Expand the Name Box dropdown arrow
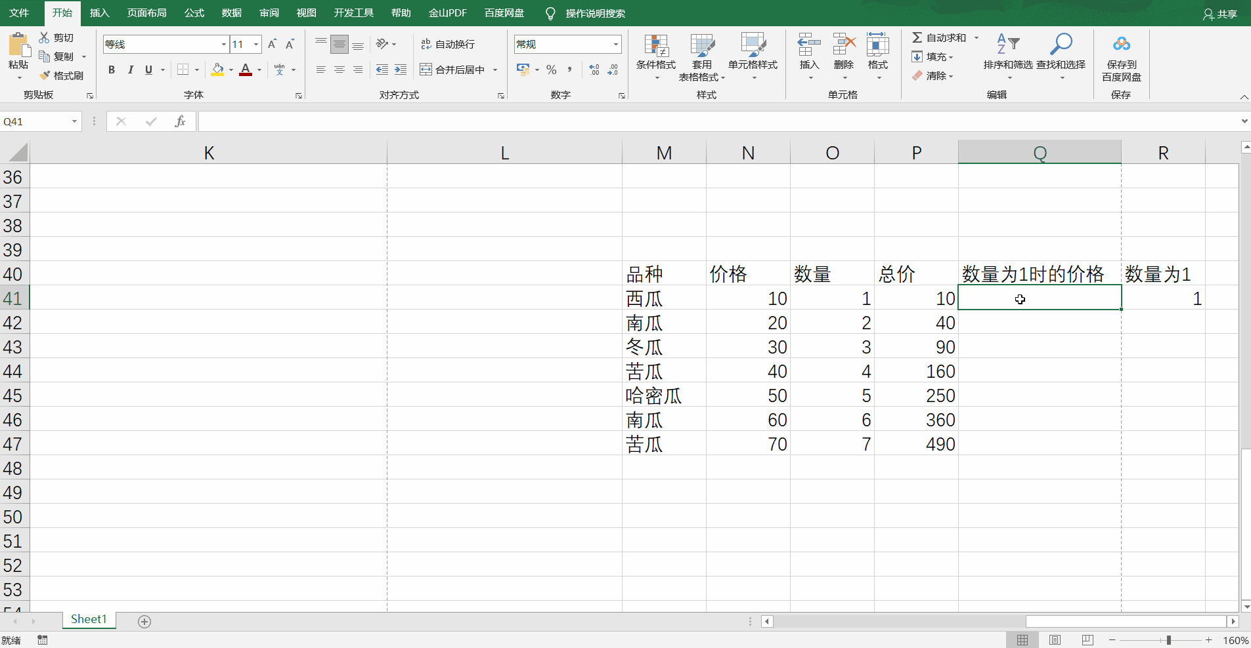This screenshot has height=648, width=1251. point(74,121)
